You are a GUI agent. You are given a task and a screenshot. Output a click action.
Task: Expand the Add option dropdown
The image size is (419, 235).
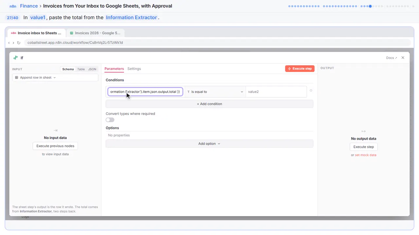tap(209, 144)
